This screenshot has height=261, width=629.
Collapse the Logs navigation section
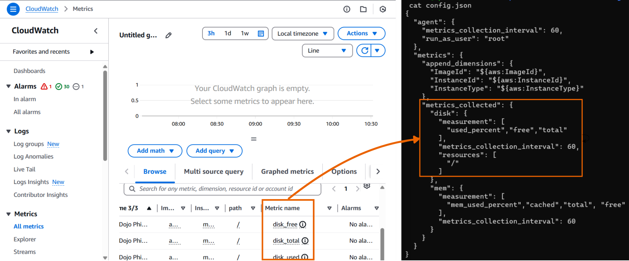click(x=9, y=131)
